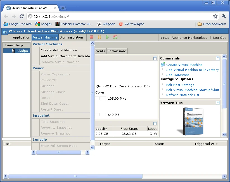Click the CPU usage bar at 105.00 MHz
The height and width of the screenshot is (182, 230).
[x=100, y=98]
